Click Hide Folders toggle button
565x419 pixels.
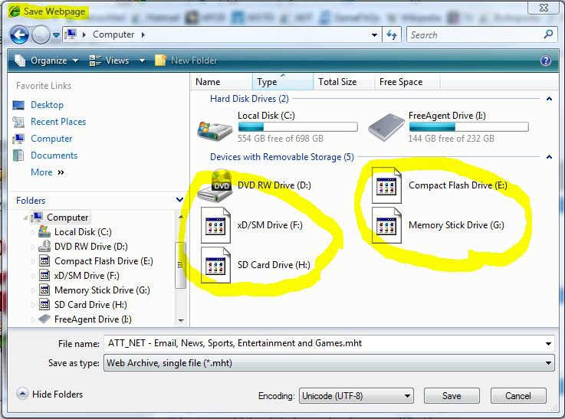point(50,394)
